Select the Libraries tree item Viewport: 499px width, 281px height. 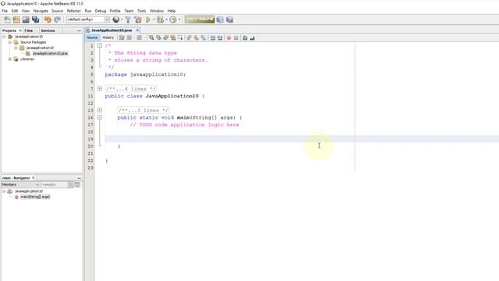tap(27, 59)
